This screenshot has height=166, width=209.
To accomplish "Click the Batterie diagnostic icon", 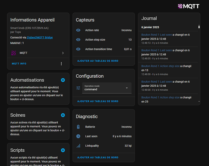I will [x=78, y=127].
